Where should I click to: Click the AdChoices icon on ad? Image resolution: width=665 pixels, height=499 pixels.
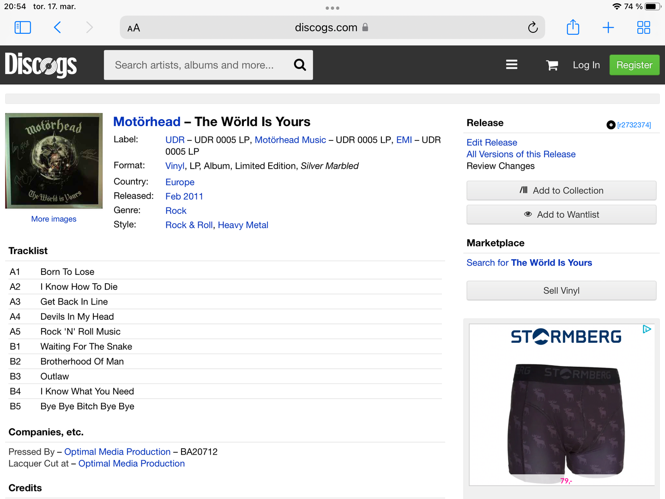click(x=647, y=329)
